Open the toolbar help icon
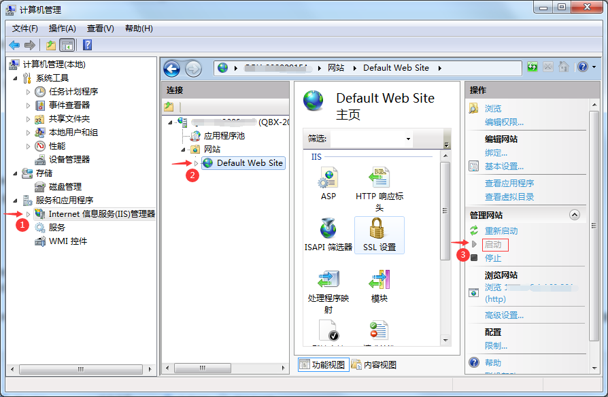Image resolution: width=608 pixels, height=397 pixels. [x=88, y=45]
